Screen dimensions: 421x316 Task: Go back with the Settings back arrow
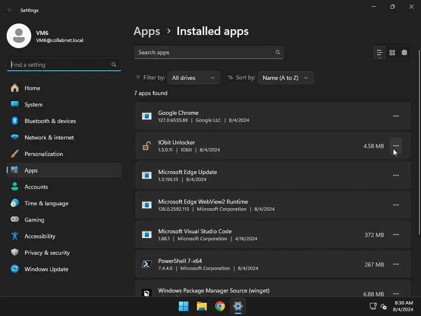coord(10,10)
